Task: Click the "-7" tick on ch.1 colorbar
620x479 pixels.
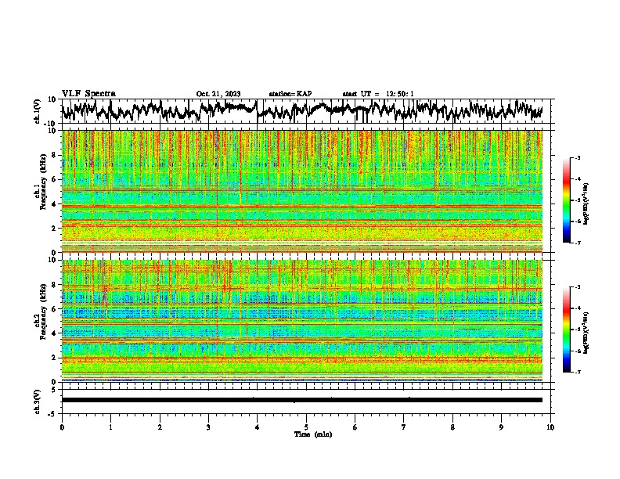Action: [x=578, y=243]
